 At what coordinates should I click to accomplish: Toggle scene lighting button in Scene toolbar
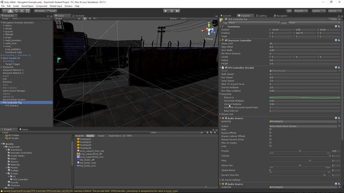pyautogui.click(x=85, y=19)
